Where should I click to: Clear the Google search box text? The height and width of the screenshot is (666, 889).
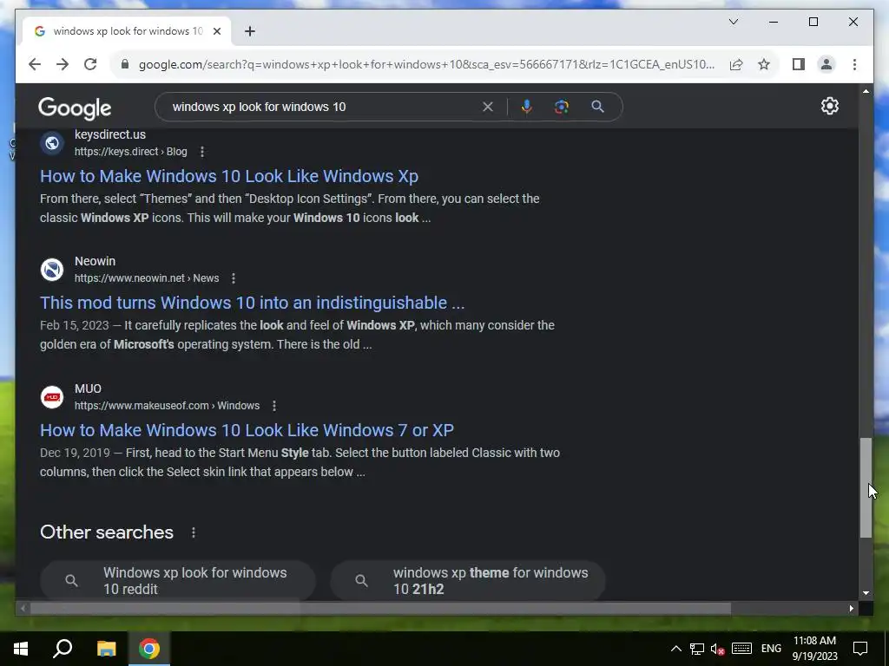pyautogui.click(x=488, y=107)
